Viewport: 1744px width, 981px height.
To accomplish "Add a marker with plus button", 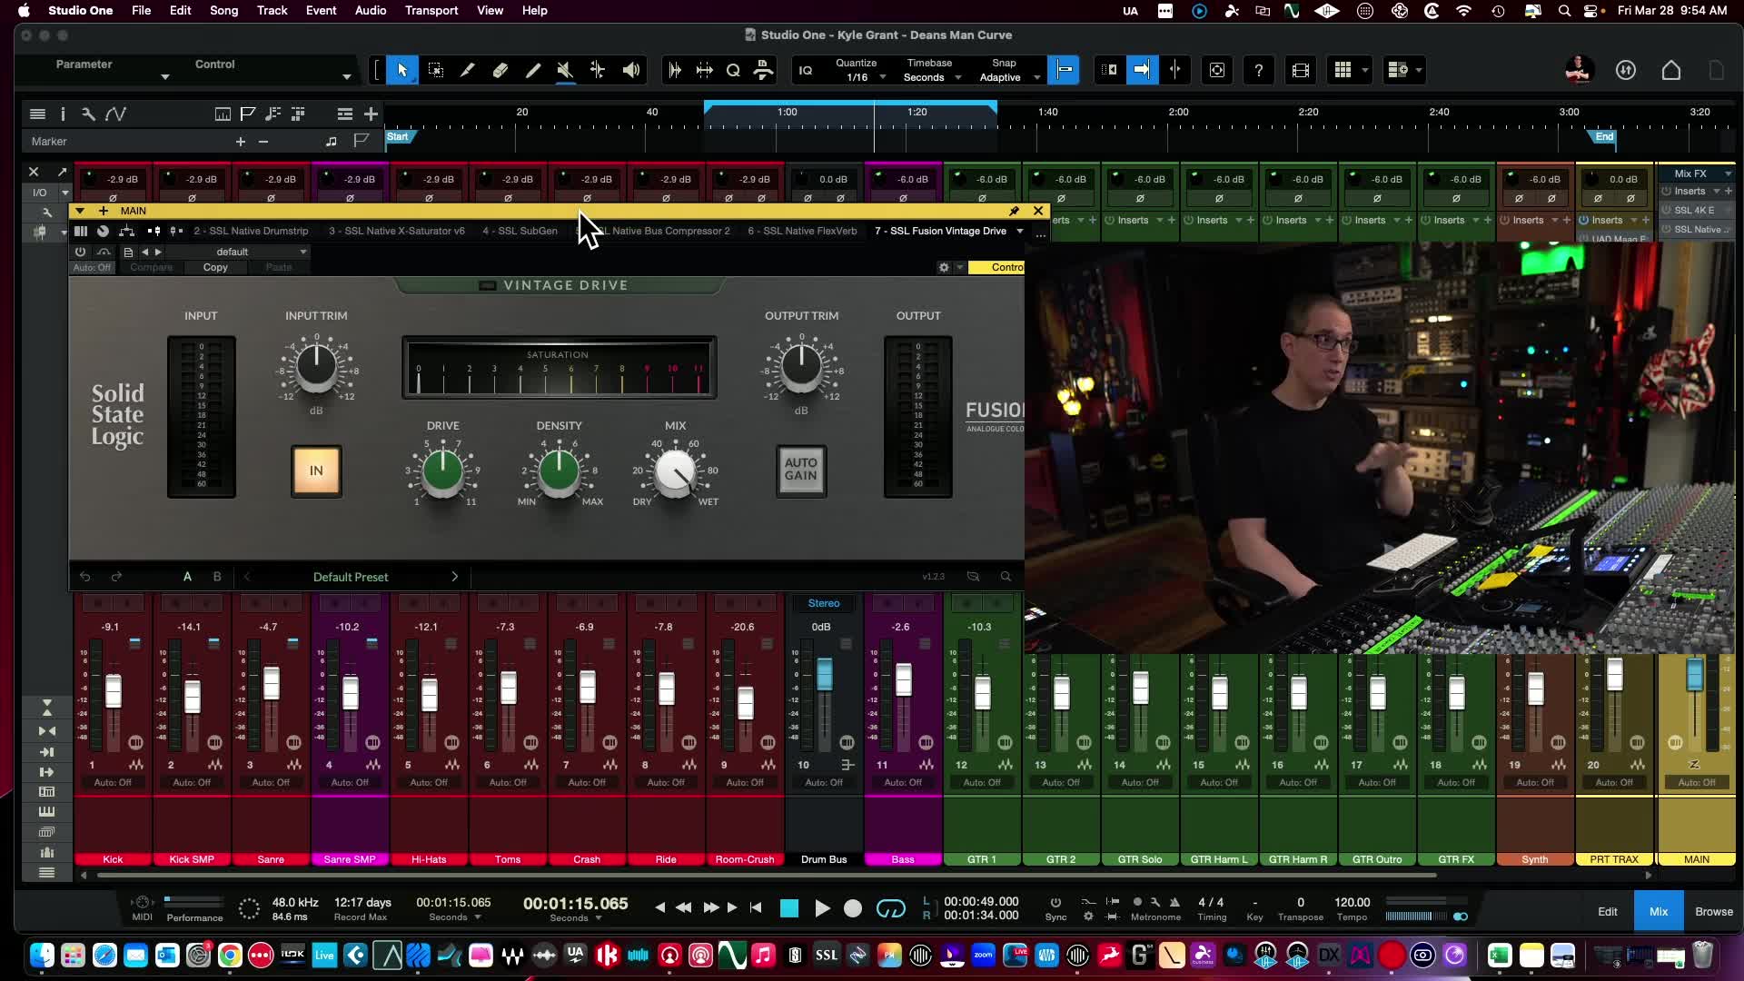I will [241, 142].
